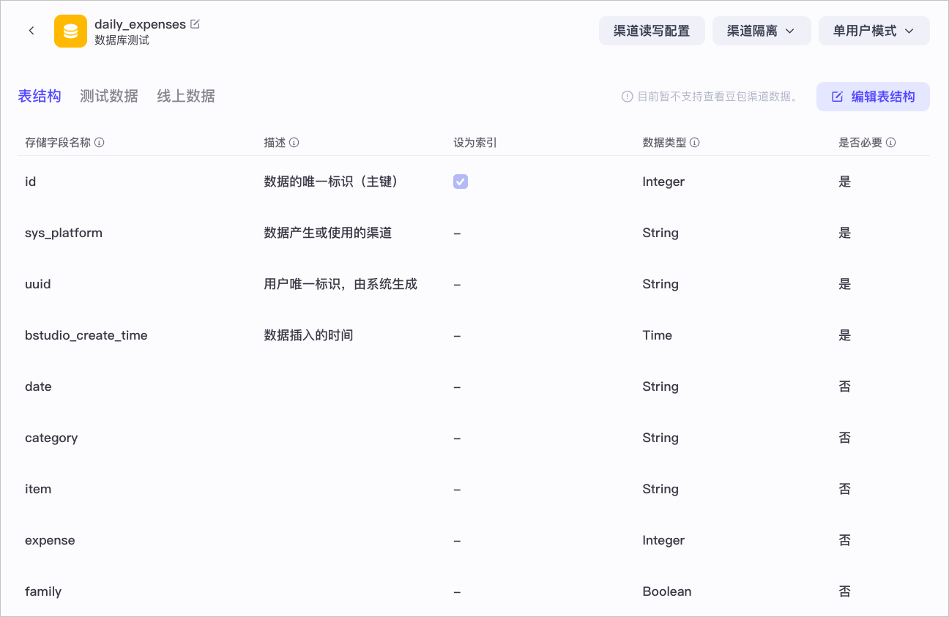This screenshot has width=949, height=617.
Task: Click the yellow database icon
Action: click(70, 31)
